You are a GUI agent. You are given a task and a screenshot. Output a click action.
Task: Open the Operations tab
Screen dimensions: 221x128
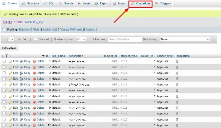click(141, 3)
